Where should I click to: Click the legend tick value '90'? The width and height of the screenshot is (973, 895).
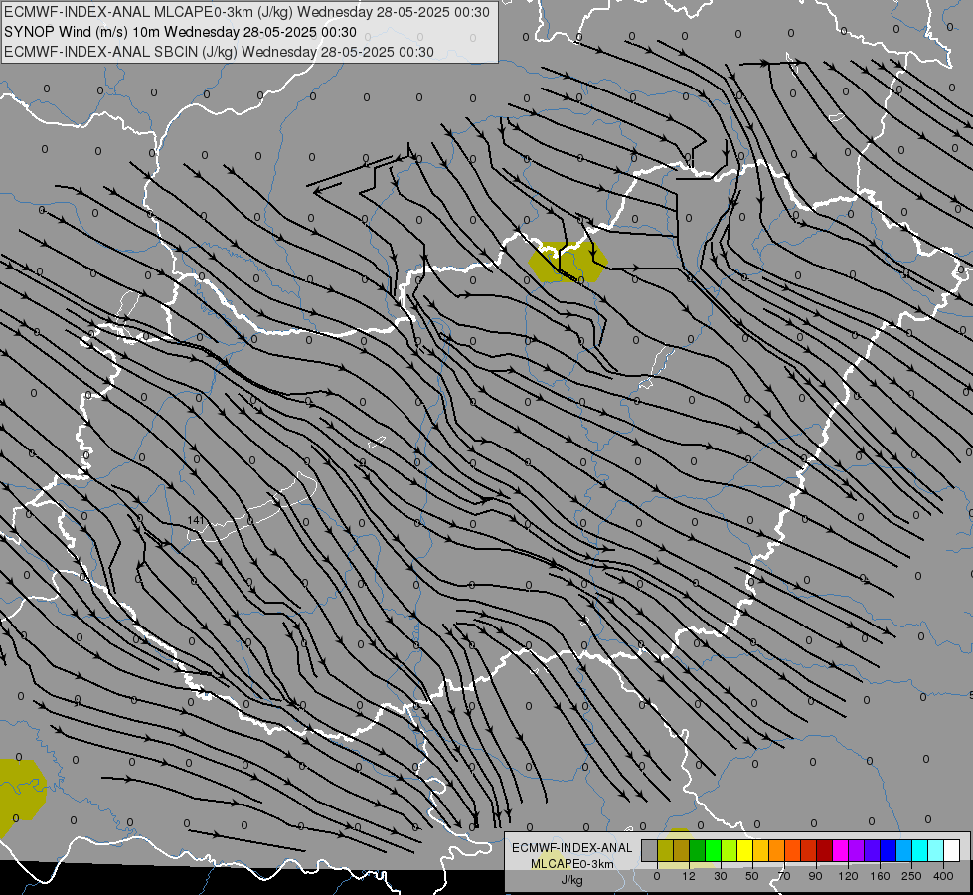815,876
